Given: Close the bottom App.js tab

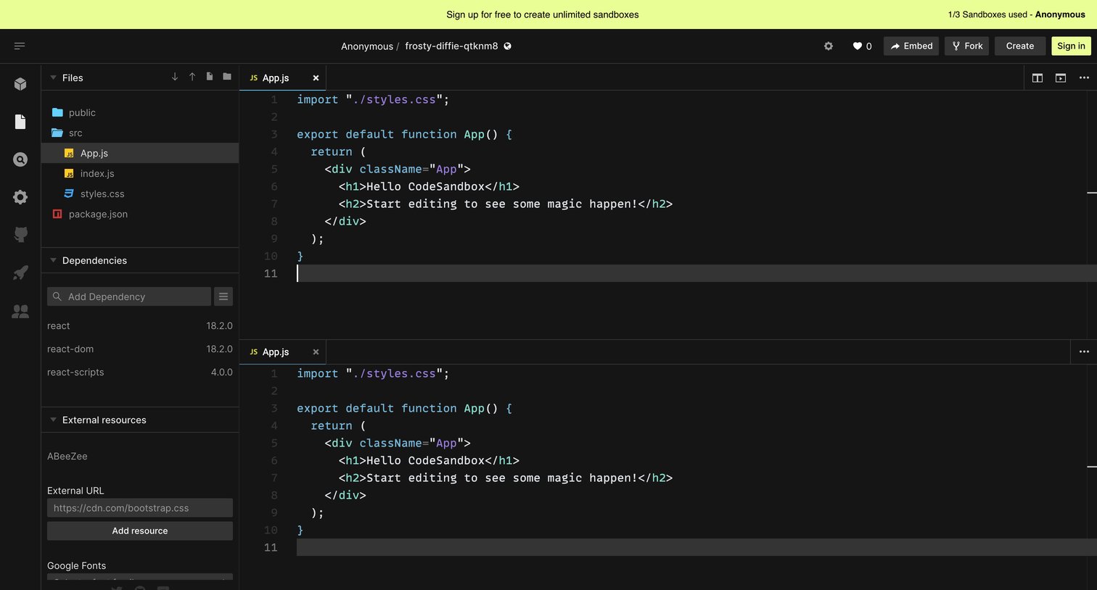Looking at the screenshot, I should click(x=316, y=352).
